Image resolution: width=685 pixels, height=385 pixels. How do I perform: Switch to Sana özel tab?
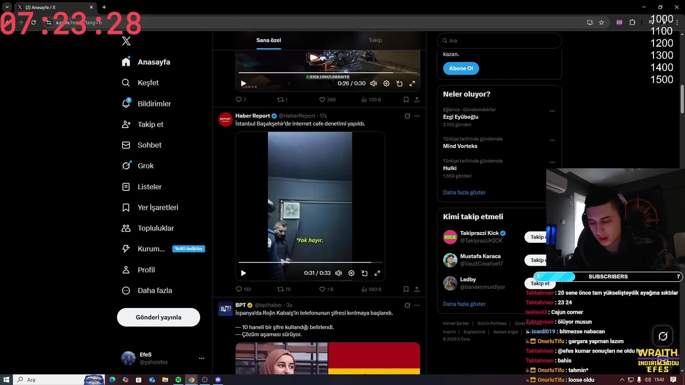[x=269, y=40]
